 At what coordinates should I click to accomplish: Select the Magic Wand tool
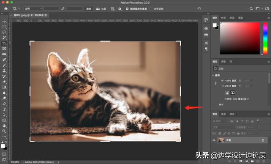click(x=4, y=38)
